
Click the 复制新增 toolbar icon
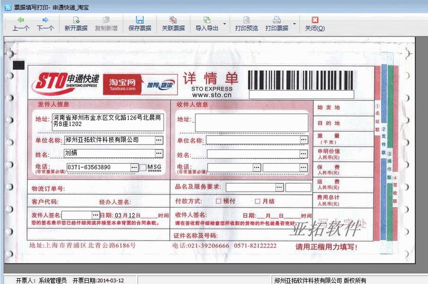tap(106, 24)
